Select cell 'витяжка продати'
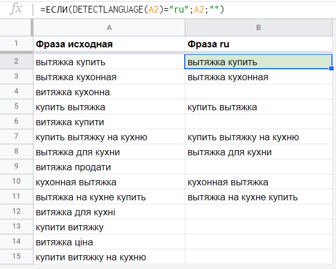336x269 pixels. coord(109,167)
